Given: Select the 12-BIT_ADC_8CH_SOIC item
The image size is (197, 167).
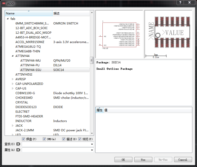Looking at the screenshot, I should tap(32, 28).
